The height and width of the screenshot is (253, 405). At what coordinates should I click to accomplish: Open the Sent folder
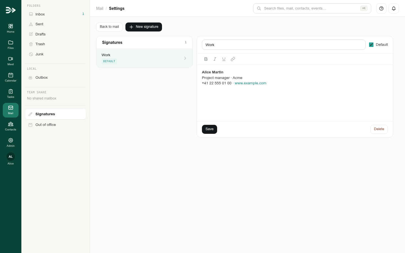pos(56,24)
